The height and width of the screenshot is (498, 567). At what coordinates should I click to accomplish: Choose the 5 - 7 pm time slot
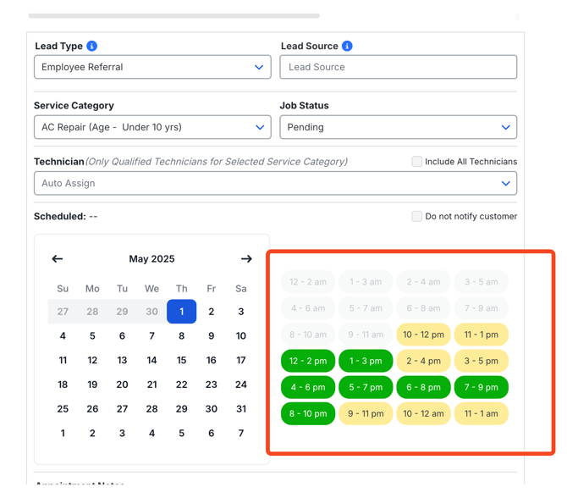coord(366,387)
